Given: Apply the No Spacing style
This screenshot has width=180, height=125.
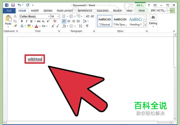Looking at the screenshot, I should tap(120, 21).
